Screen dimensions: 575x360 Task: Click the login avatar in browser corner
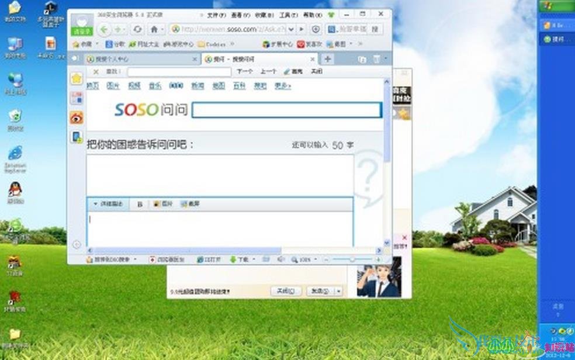[82, 25]
